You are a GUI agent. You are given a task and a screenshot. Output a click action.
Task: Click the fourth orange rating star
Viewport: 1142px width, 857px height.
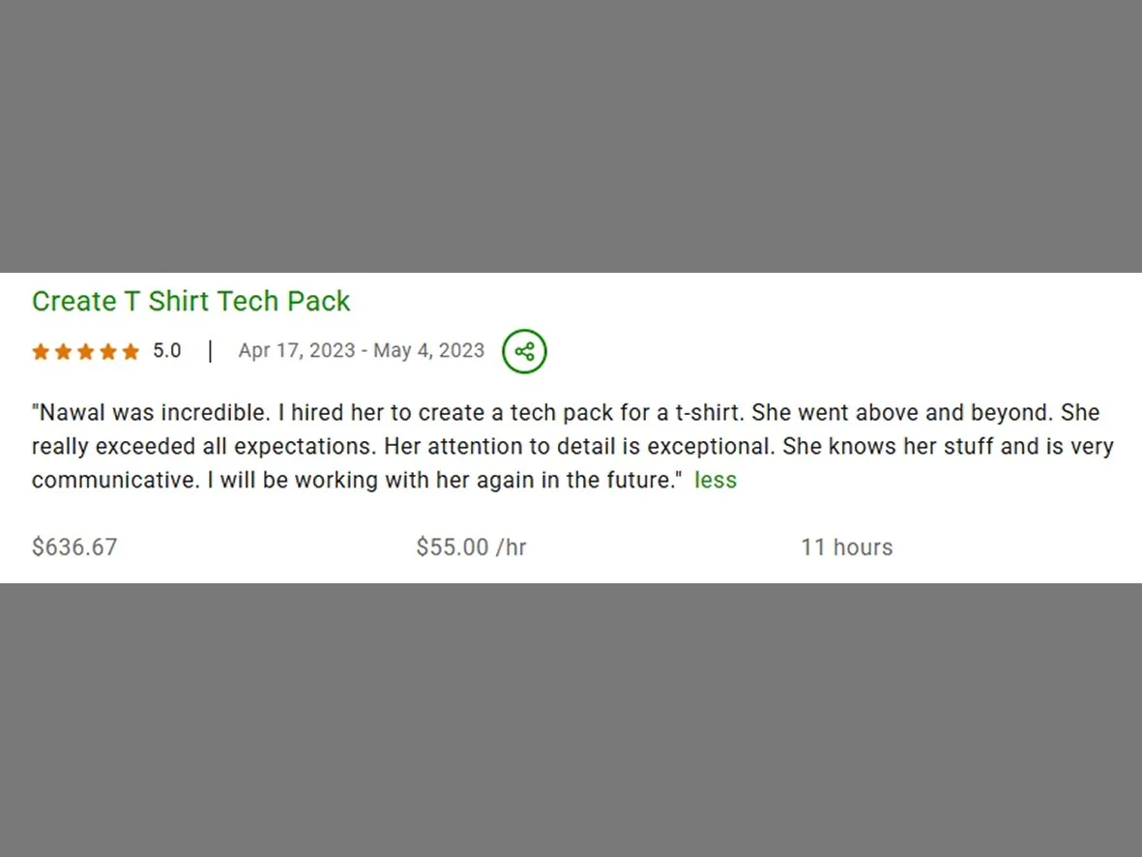tap(108, 352)
